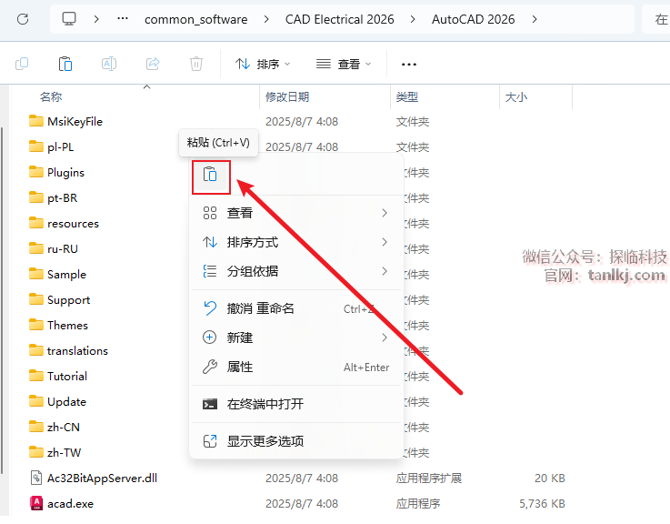The width and height of the screenshot is (670, 524).
Task: Click the share icon in toolbar
Action: click(153, 64)
